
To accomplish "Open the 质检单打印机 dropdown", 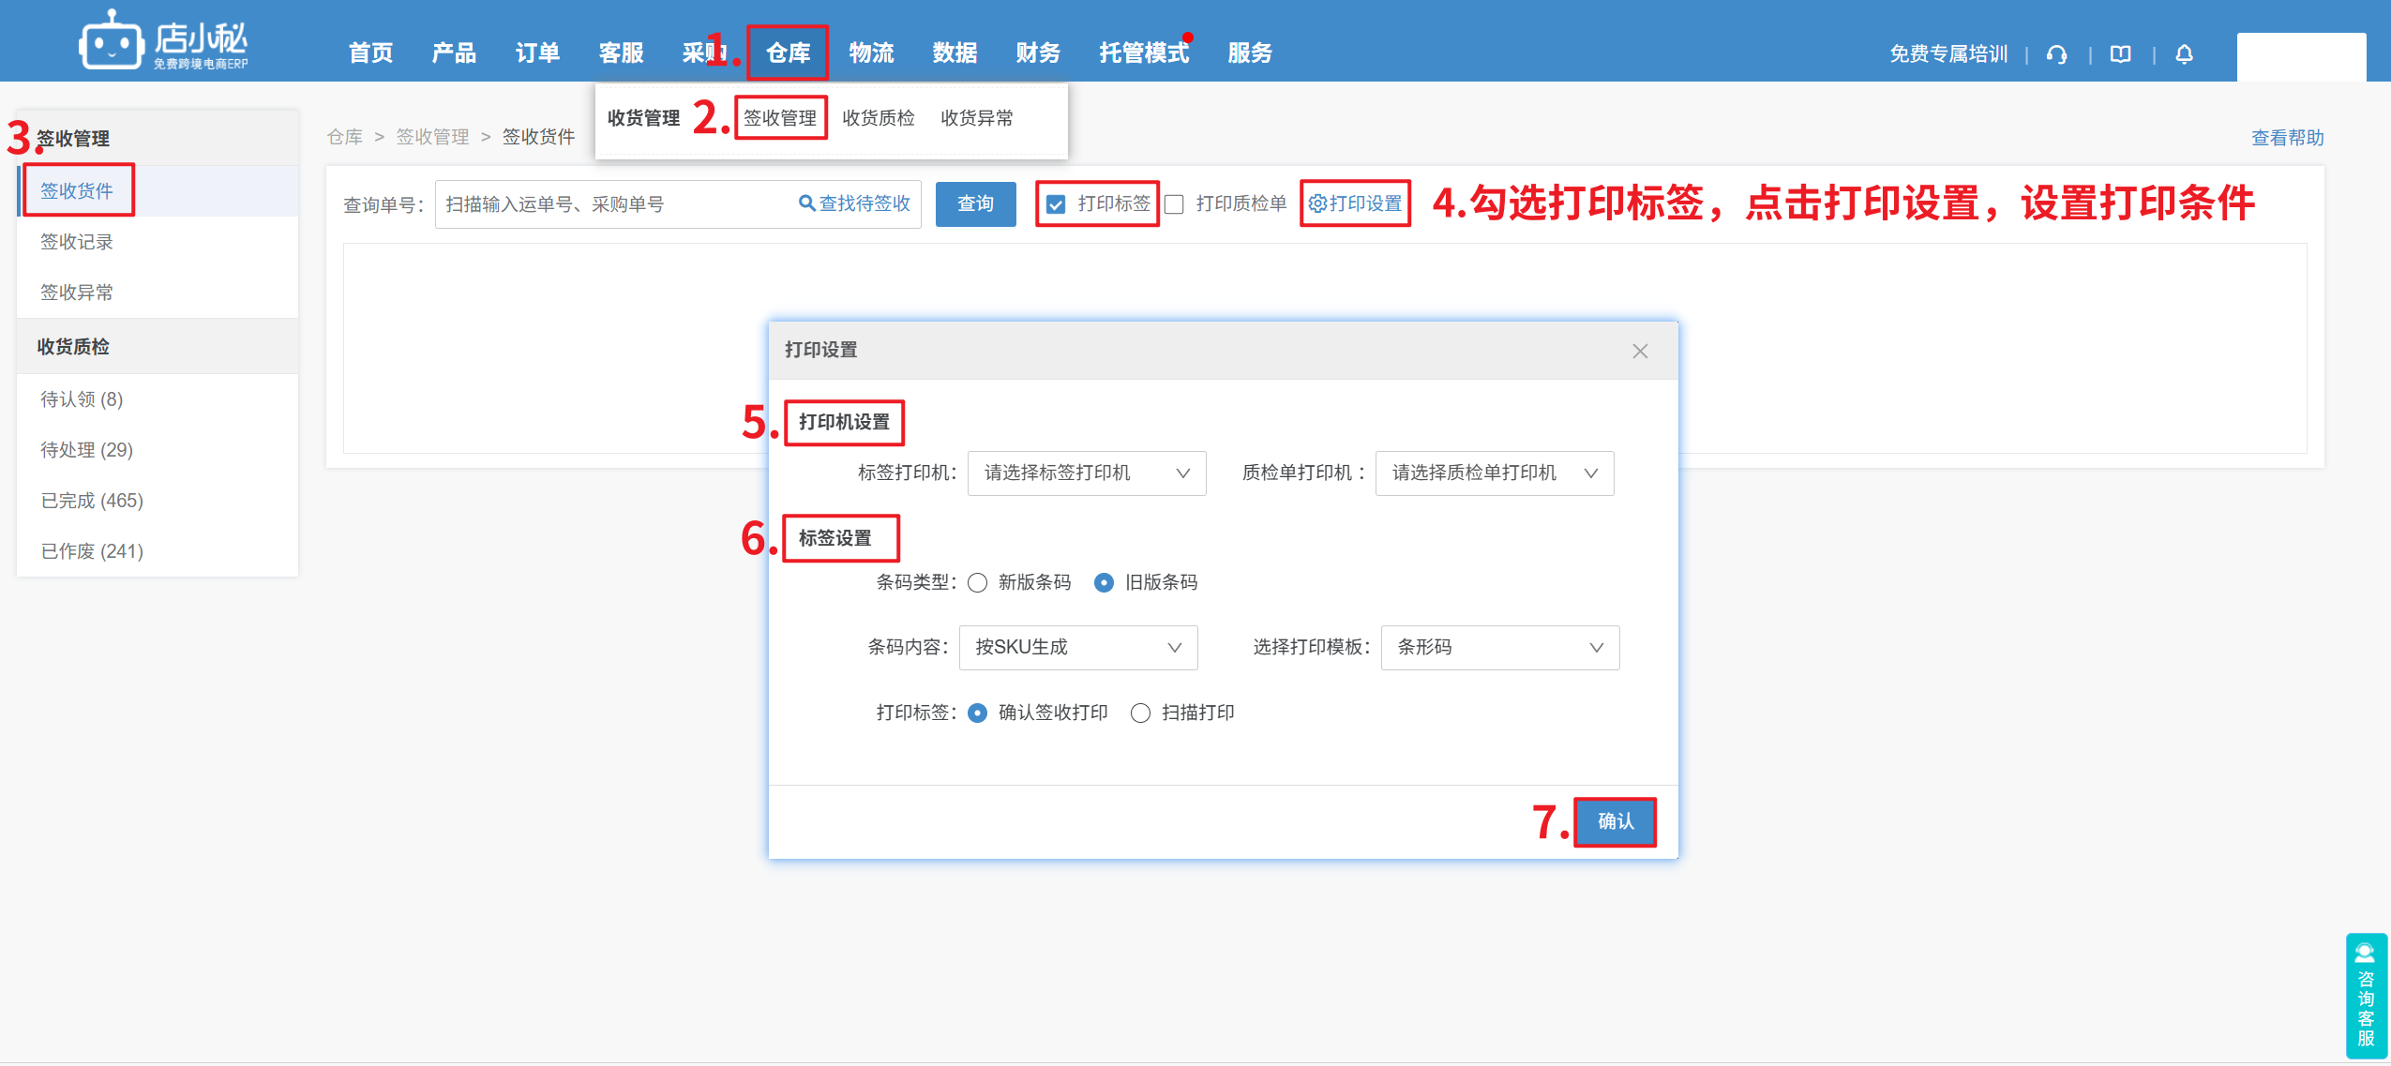I will coord(1494,473).
